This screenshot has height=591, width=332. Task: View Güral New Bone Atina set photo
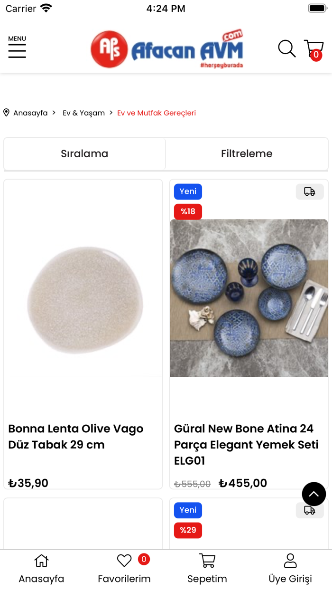click(249, 298)
